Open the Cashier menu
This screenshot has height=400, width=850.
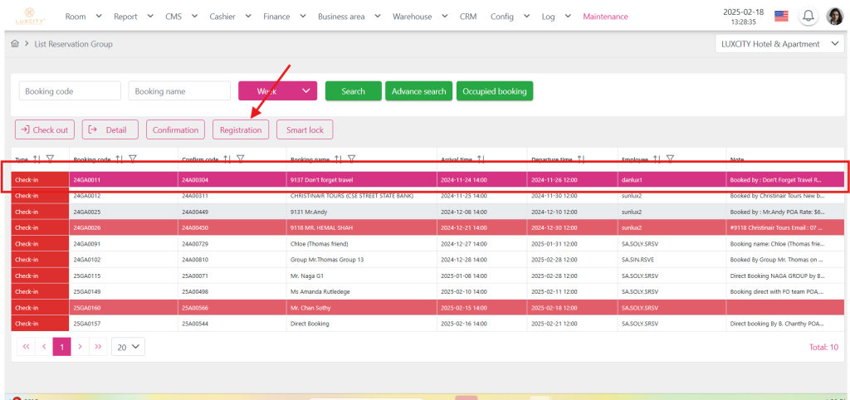coord(228,16)
